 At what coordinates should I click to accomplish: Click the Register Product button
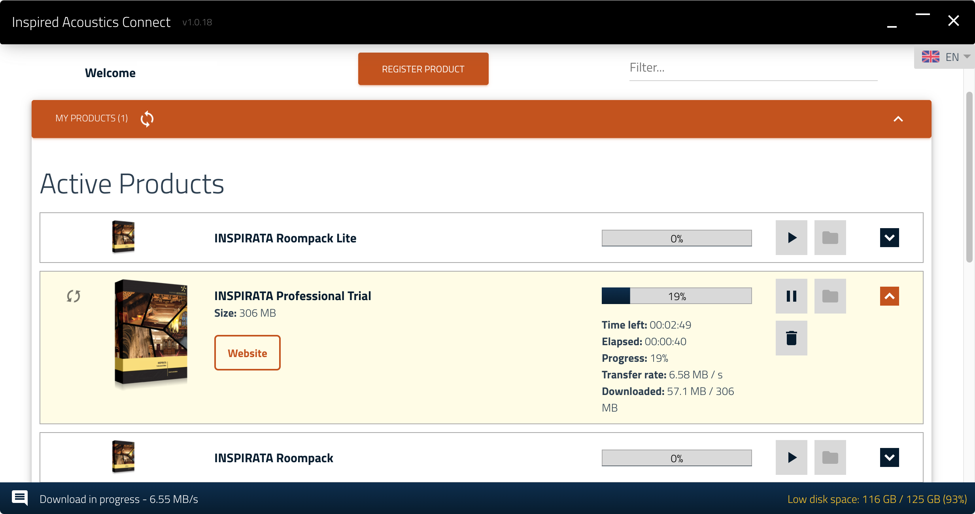pyautogui.click(x=423, y=69)
